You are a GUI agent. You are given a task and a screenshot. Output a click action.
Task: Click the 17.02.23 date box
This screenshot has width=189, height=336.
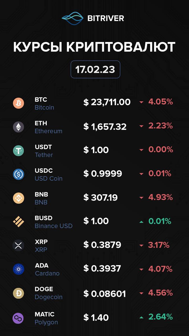click(95, 70)
